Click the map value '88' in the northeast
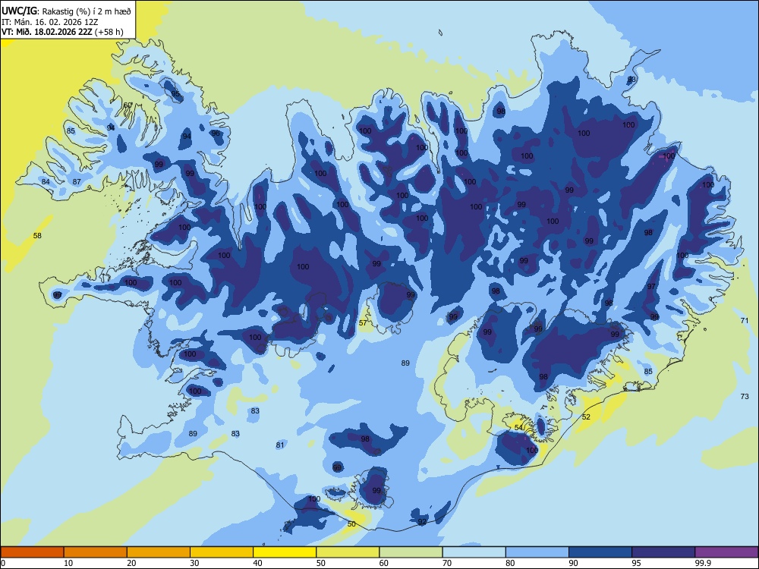The height and width of the screenshot is (569, 759). click(x=631, y=79)
